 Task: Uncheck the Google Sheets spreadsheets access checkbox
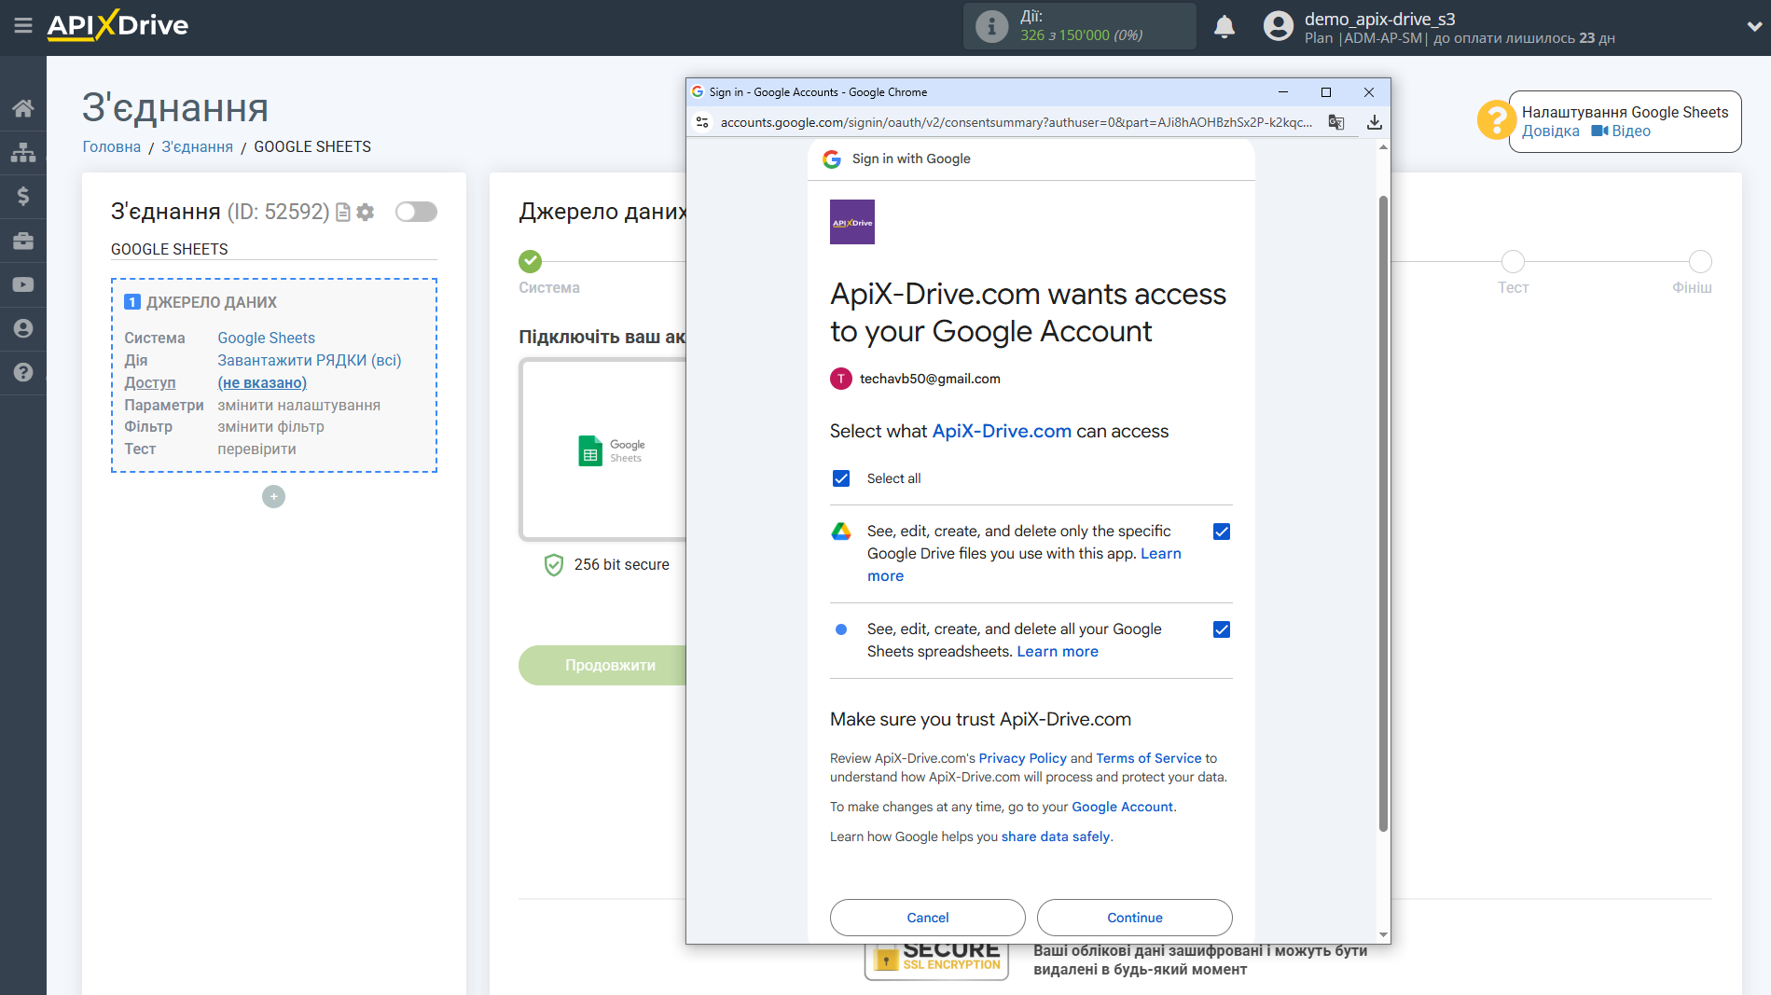1221,629
